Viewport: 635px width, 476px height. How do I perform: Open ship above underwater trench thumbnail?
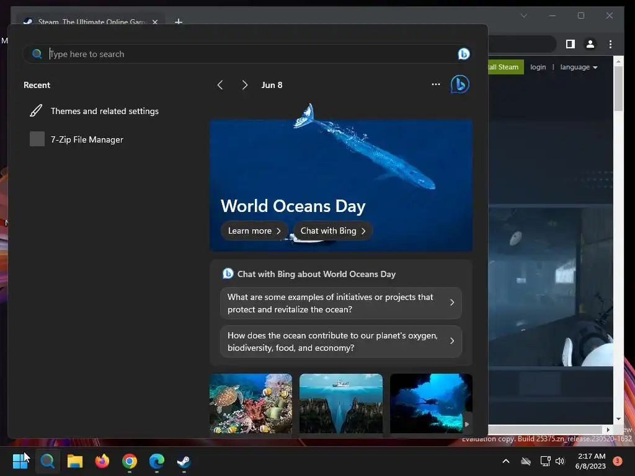coord(341,403)
